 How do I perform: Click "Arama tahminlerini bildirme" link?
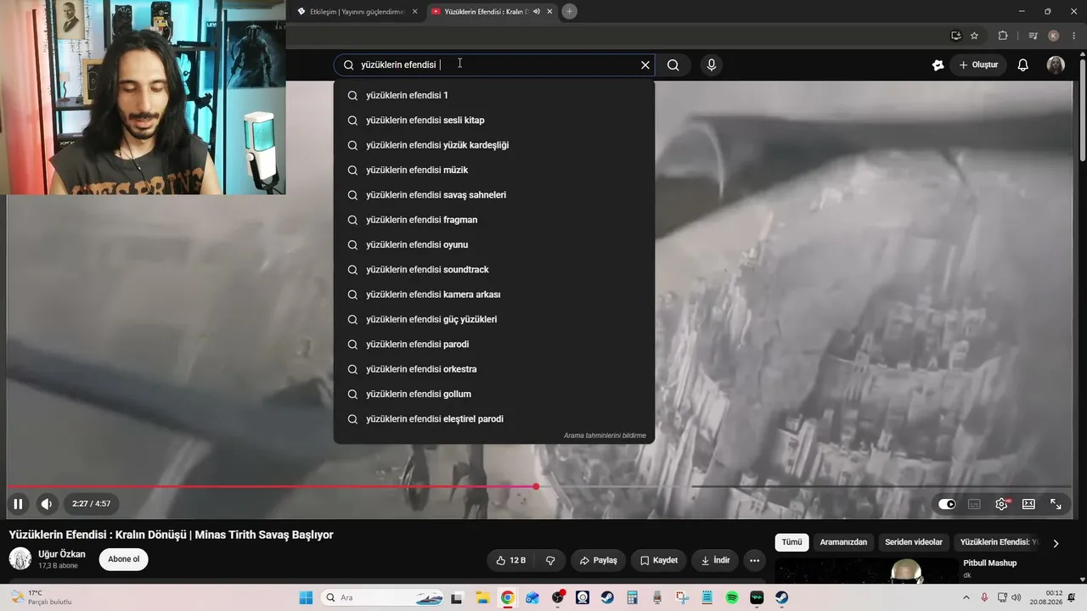(605, 435)
